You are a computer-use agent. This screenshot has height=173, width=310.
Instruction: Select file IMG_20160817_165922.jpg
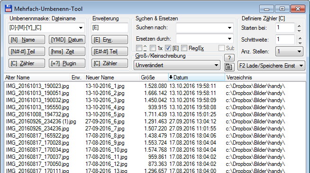[37, 136]
